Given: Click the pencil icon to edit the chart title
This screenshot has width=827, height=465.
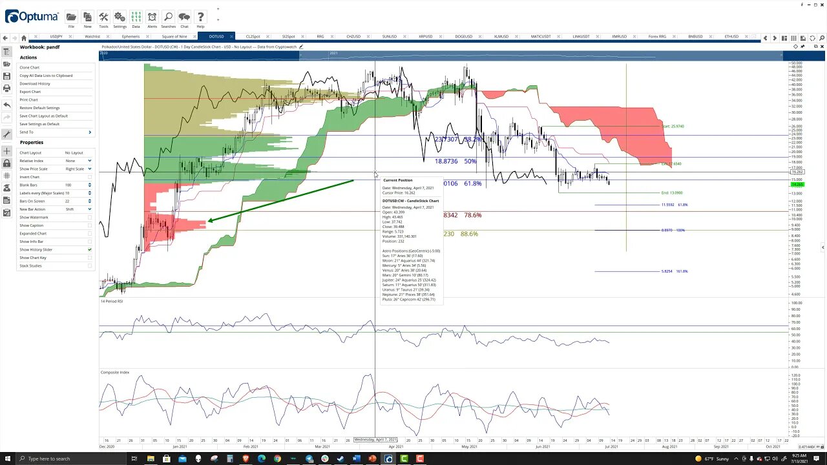Looking at the screenshot, I should tap(300, 46).
